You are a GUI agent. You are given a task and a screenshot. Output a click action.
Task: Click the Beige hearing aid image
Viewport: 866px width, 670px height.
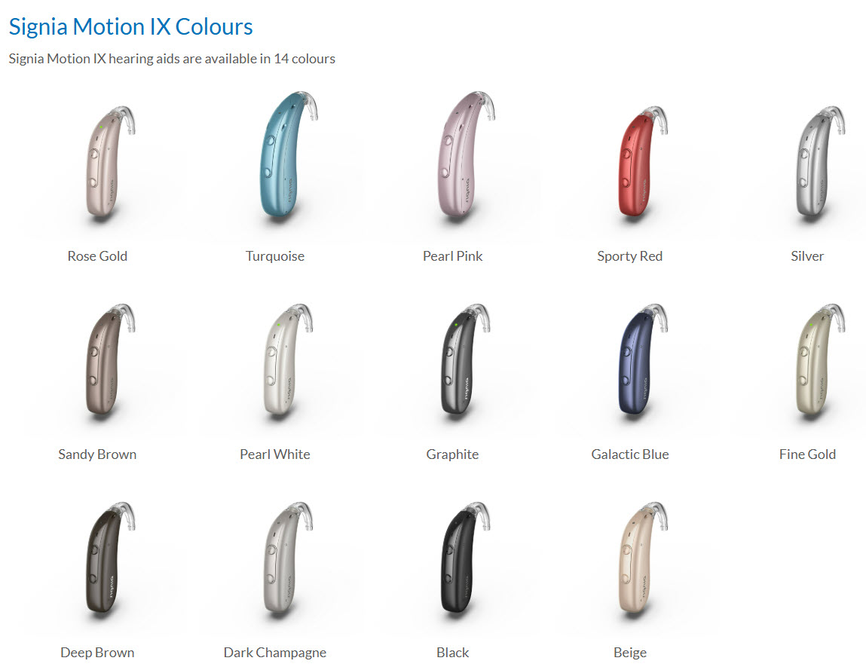[642, 559]
